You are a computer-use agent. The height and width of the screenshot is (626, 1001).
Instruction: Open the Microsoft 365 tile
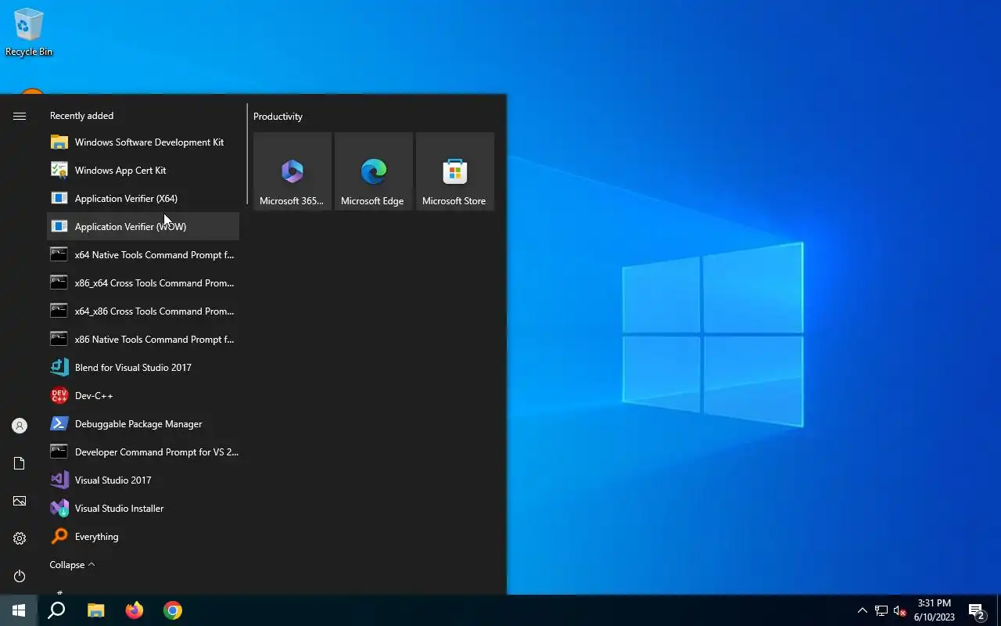(x=292, y=171)
